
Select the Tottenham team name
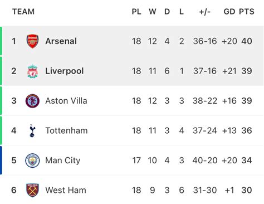[x=66, y=130]
